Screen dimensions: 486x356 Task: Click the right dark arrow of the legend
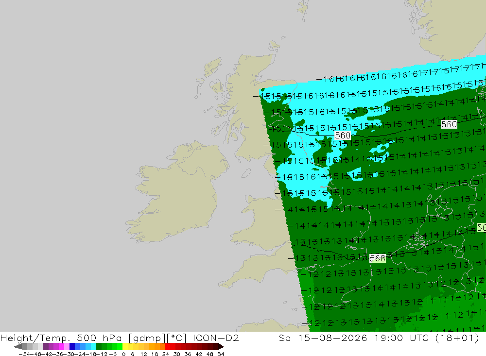(221, 347)
